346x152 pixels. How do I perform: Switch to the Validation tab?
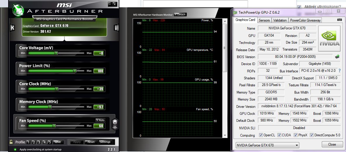point(280,20)
